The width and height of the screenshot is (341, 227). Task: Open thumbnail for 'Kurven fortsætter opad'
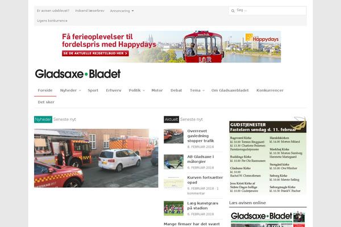173,183
